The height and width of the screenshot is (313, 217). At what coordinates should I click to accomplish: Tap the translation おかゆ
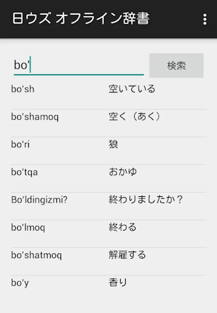123,172
